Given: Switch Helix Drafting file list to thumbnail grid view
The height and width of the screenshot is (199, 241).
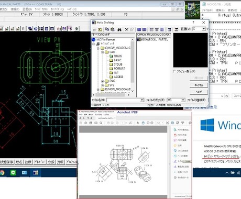Looking at the screenshot, I should point(162,29).
